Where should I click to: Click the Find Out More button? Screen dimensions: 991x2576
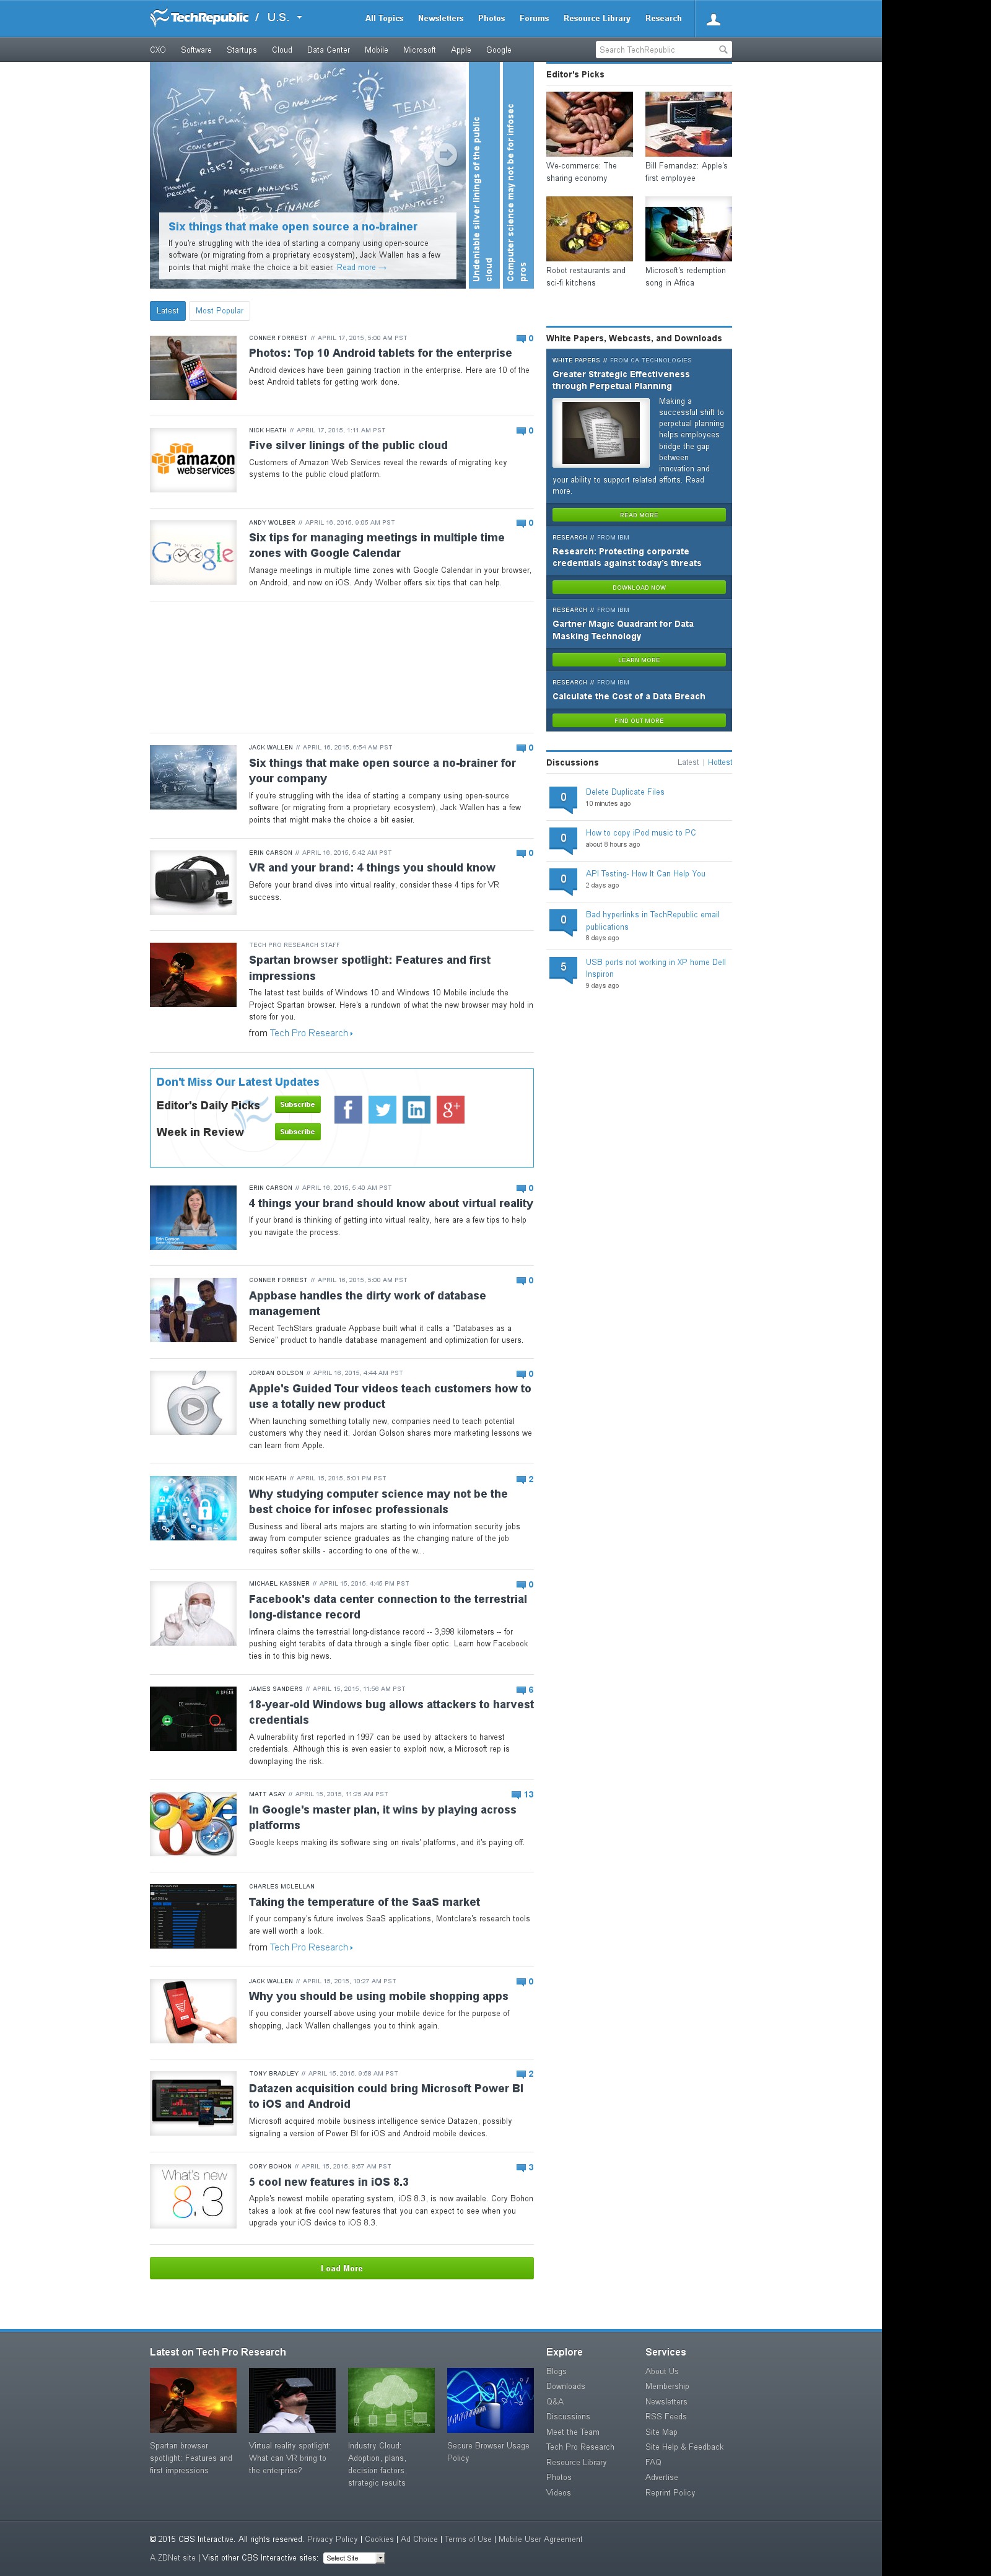pos(639,721)
